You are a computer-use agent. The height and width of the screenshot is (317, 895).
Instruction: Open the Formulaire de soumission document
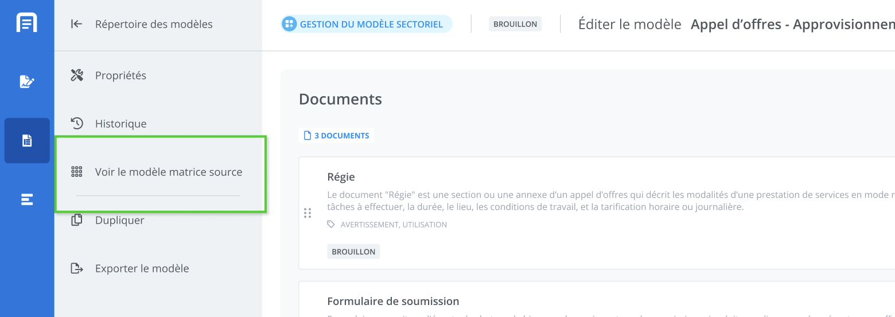pos(393,302)
